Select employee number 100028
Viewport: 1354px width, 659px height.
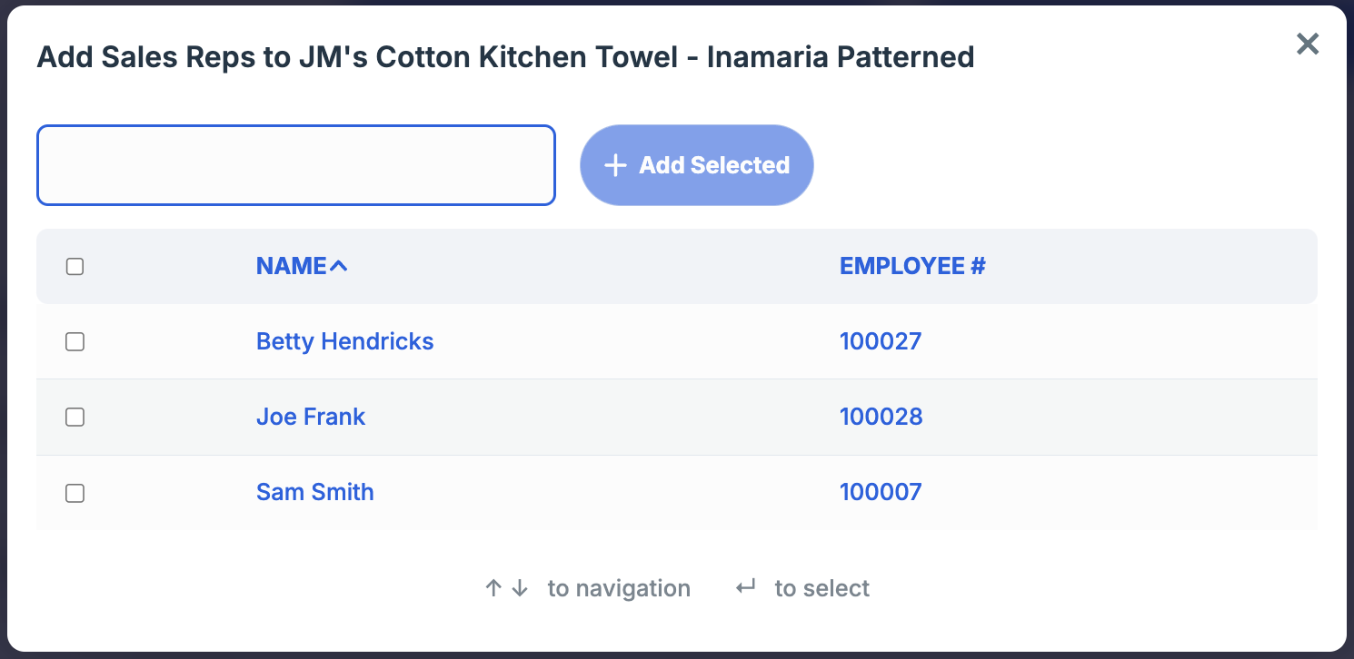point(881,417)
